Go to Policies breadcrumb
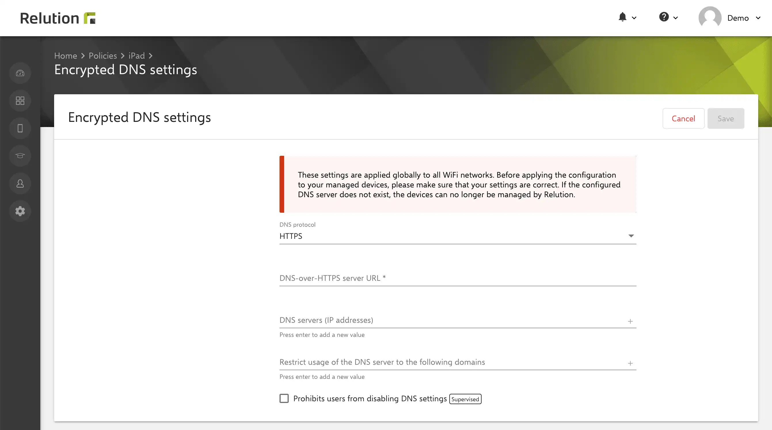772x430 pixels. 103,56
